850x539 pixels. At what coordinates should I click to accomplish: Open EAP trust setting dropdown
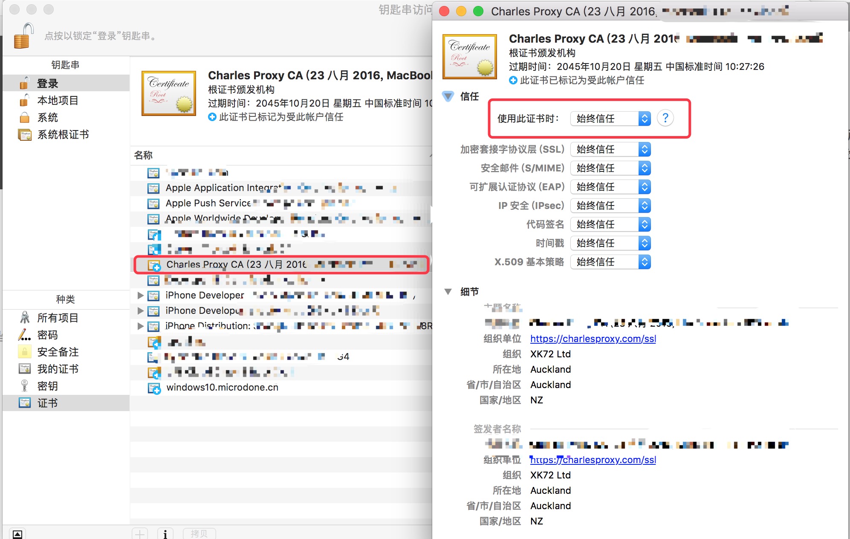pyautogui.click(x=610, y=187)
